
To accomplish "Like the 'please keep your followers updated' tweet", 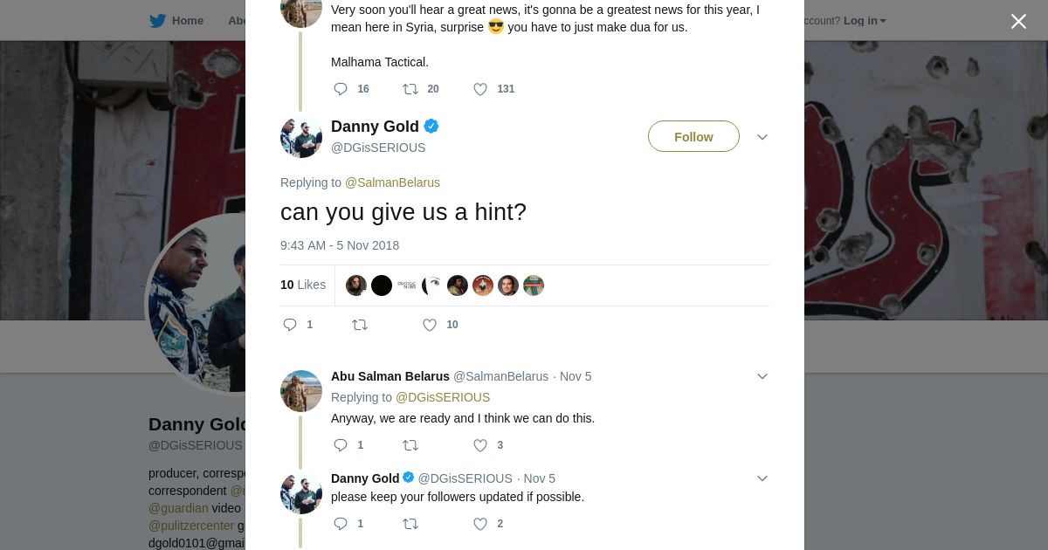I will [480, 524].
